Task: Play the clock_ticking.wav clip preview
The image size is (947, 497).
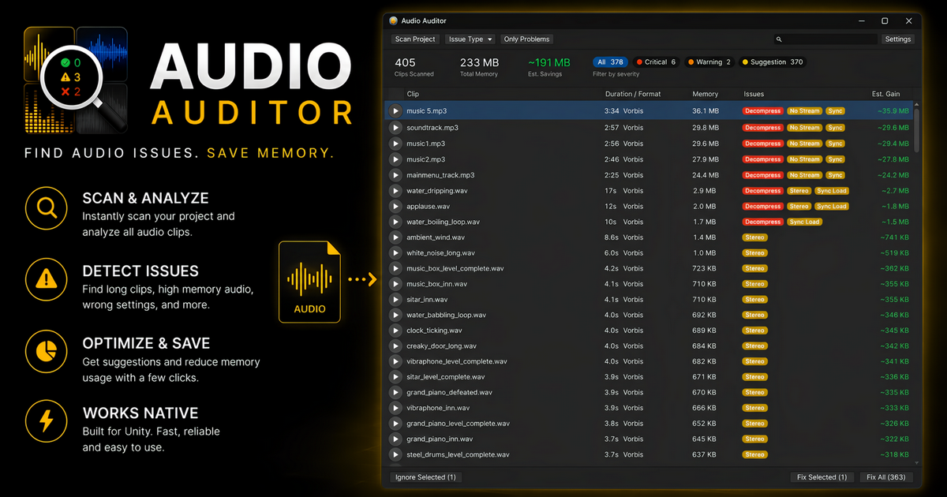Action: 396,331
